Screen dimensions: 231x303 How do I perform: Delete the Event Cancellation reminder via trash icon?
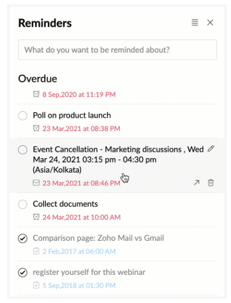pos(211,183)
